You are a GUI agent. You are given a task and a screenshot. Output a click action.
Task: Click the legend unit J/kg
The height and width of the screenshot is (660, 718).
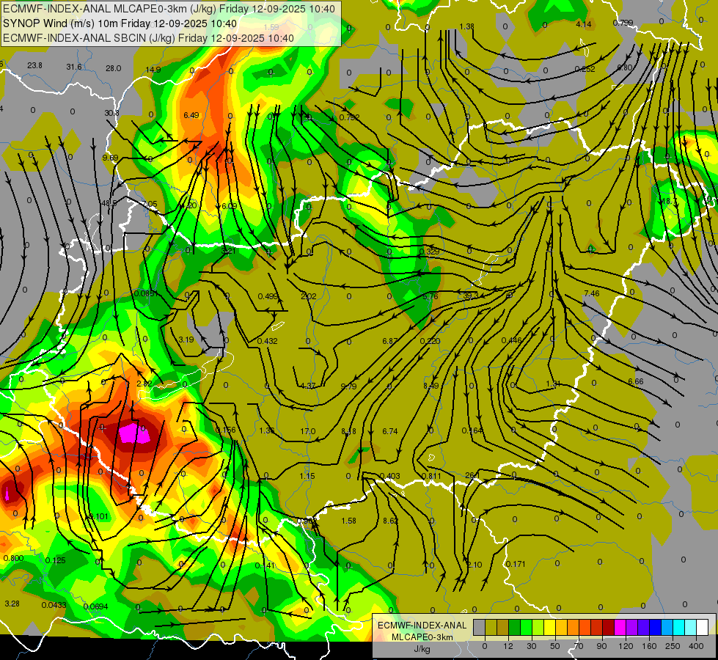point(422,649)
